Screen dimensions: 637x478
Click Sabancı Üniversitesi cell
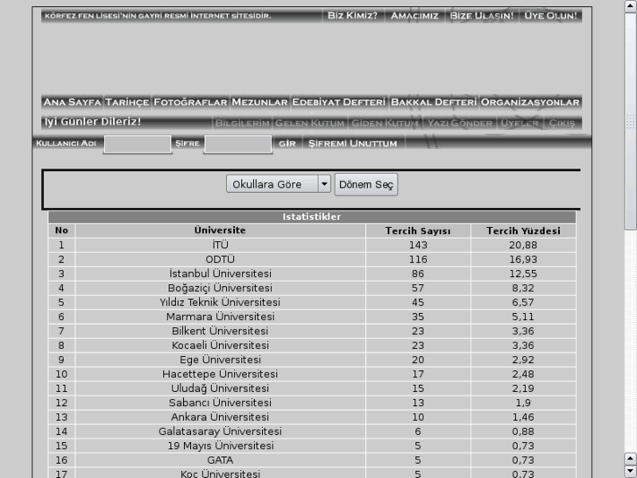[220, 403]
